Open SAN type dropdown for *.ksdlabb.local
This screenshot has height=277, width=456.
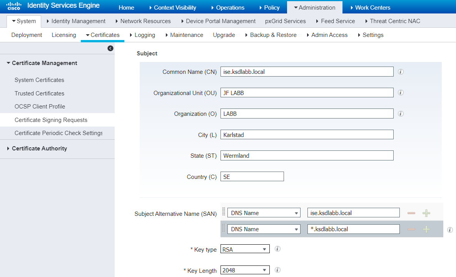264,229
